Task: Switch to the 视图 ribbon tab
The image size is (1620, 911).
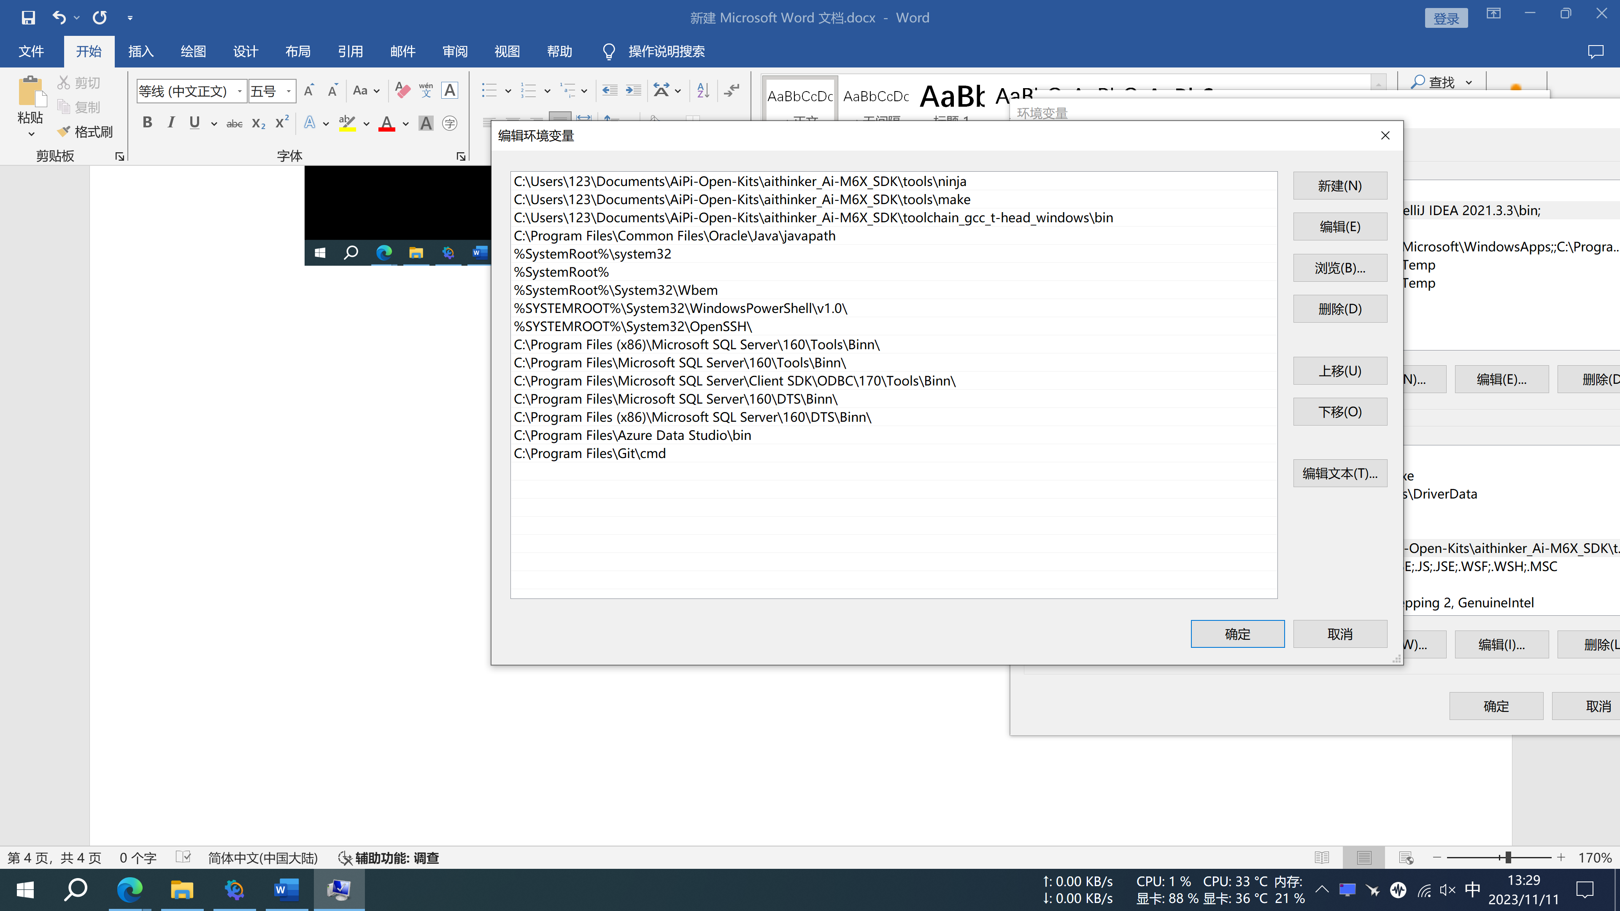Action: [508, 51]
